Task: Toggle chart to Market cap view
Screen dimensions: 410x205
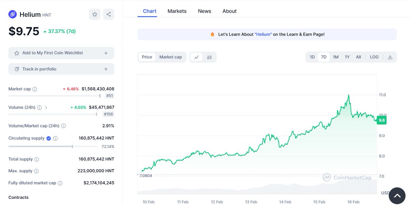Action: (x=170, y=57)
